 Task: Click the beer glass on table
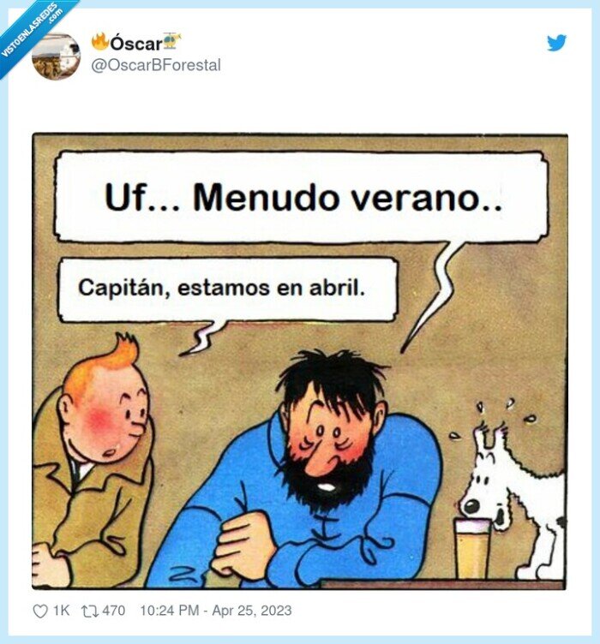pos(471,549)
